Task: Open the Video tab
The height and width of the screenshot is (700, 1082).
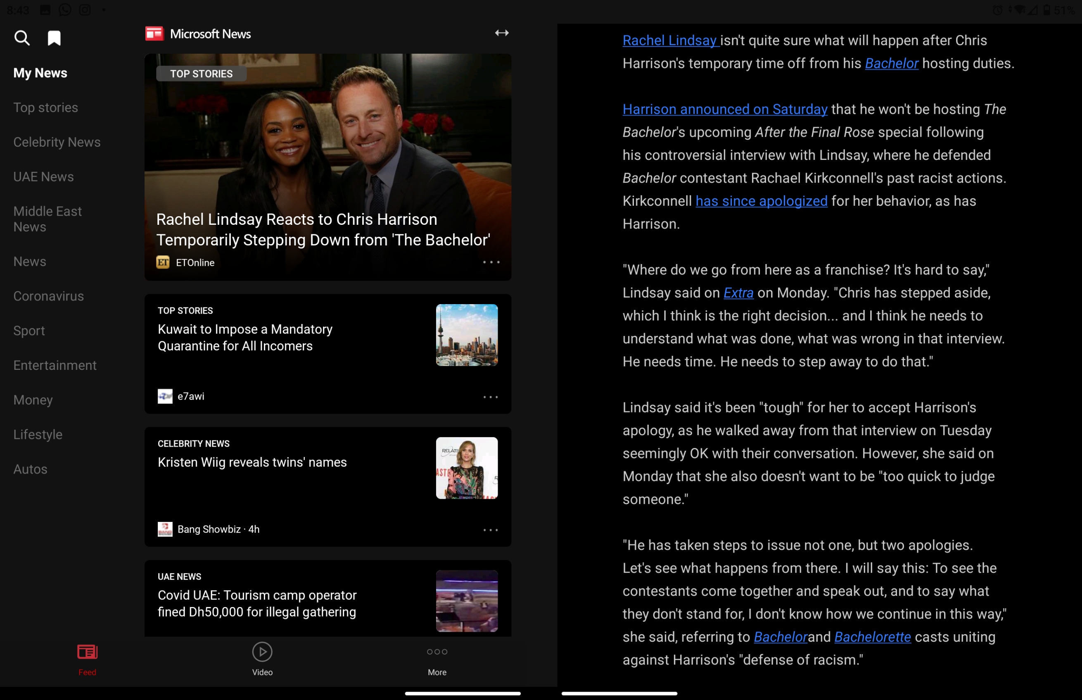Action: pyautogui.click(x=262, y=659)
